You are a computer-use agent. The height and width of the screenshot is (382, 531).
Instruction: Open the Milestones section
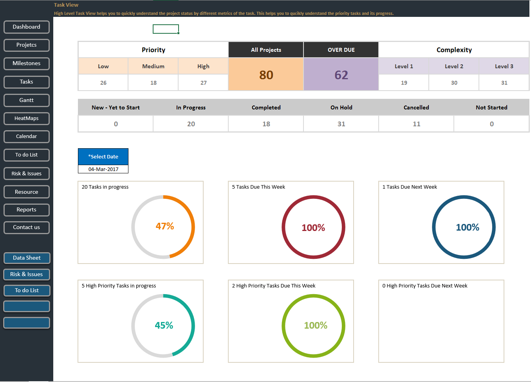pos(26,63)
